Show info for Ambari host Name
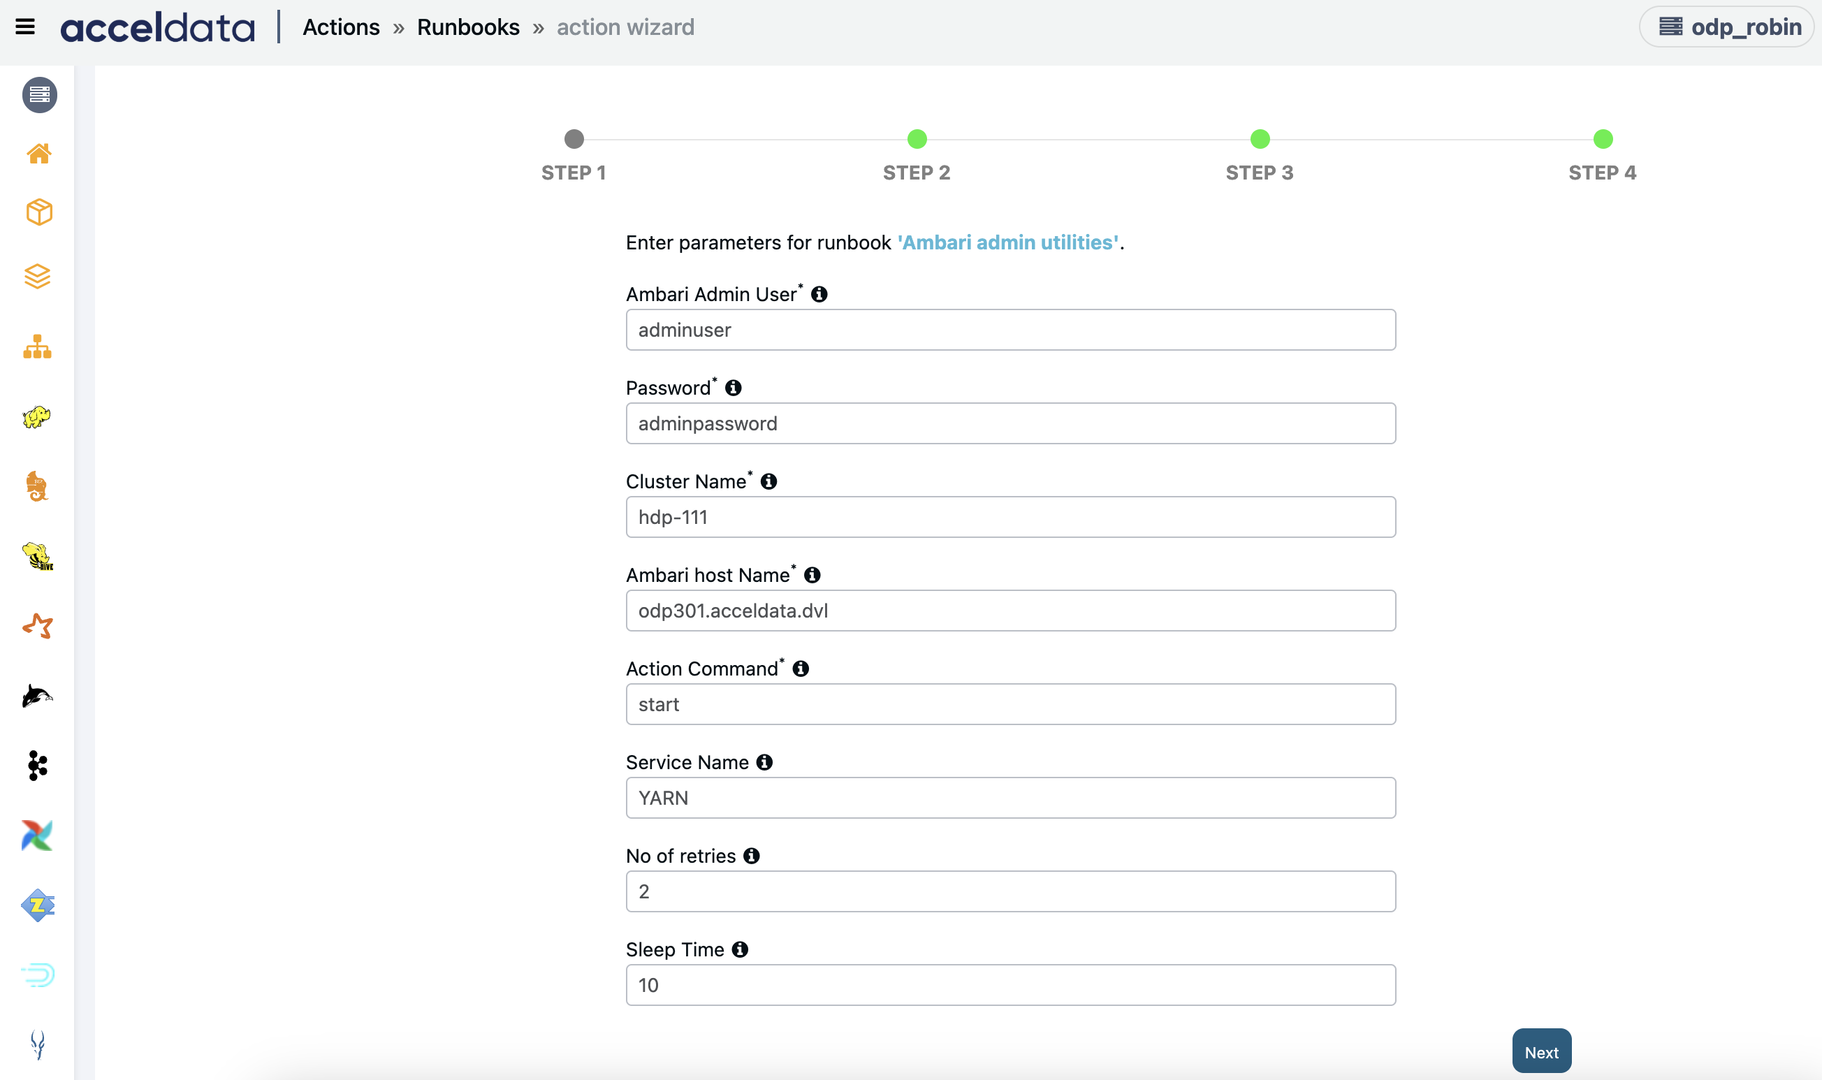The height and width of the screenshot is (1080, 1822). tap(812, 575)
